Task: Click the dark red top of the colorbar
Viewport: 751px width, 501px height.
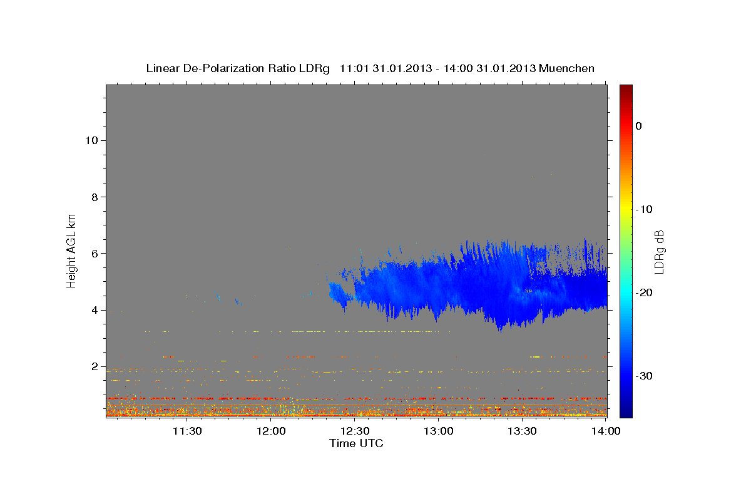Action: (x=626, y=91)
